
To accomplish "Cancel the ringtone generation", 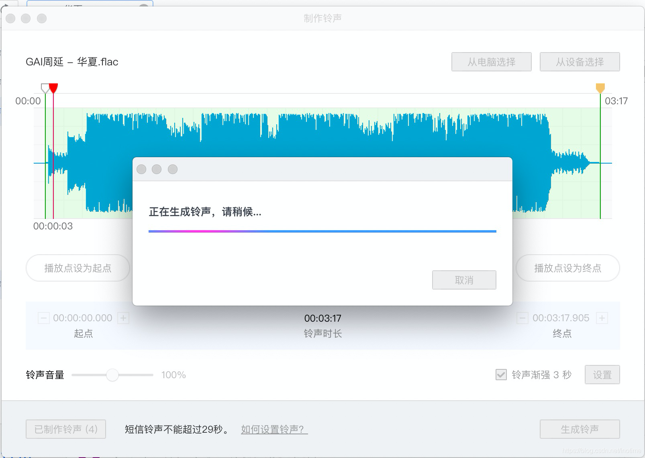I will click(x=464, y=280).
